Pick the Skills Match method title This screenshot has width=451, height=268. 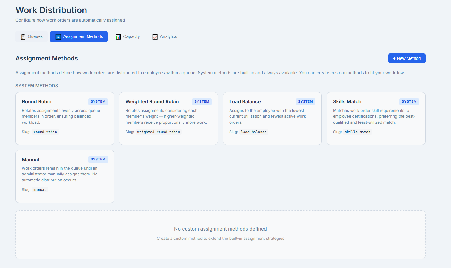tap(347, 101)
